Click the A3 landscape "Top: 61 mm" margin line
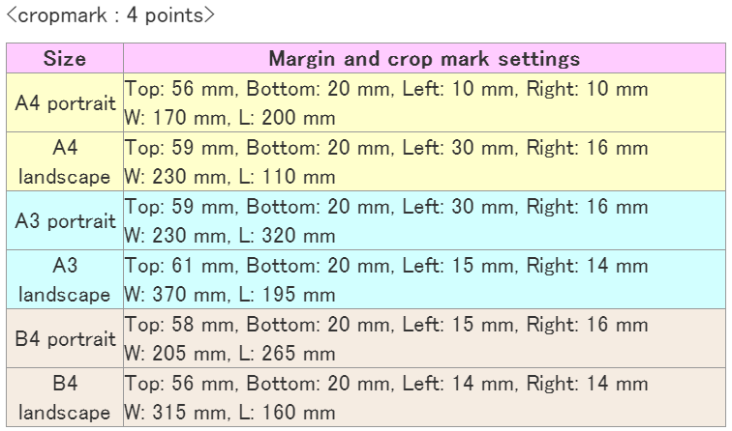The width and height of the screenshot is (732, 431). [x=386, y=266]
